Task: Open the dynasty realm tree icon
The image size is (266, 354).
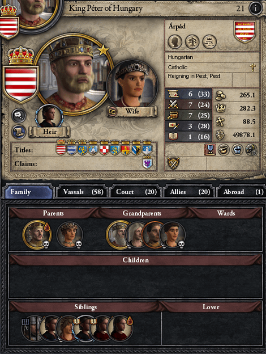Action: (x=209, y=42)
